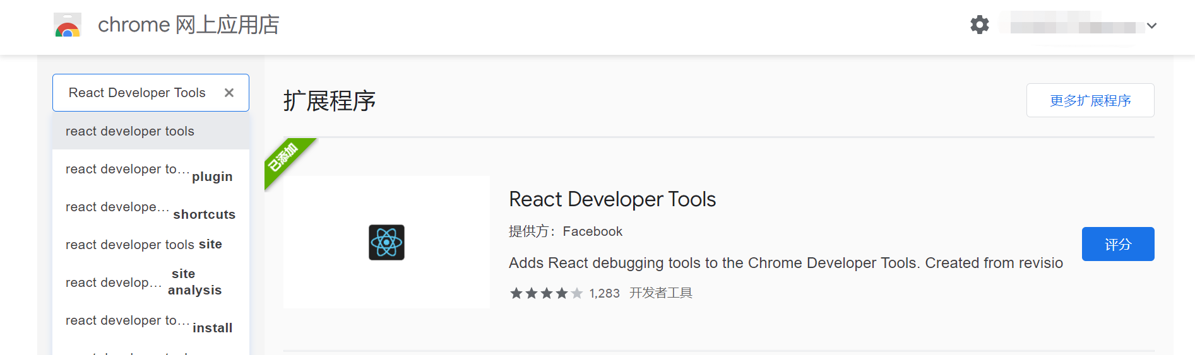The height and width of the screenshot is (355, 1195).
Task: Select suggestion ending in 'shortcuts'
Action: click(151, 207)
